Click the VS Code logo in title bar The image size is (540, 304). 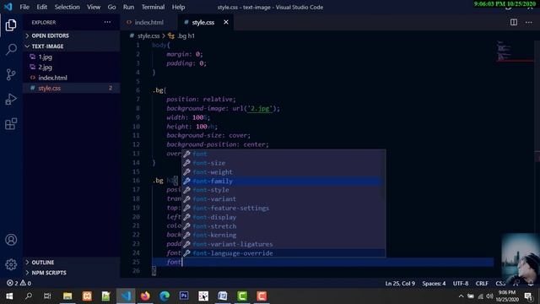(8, 7)
